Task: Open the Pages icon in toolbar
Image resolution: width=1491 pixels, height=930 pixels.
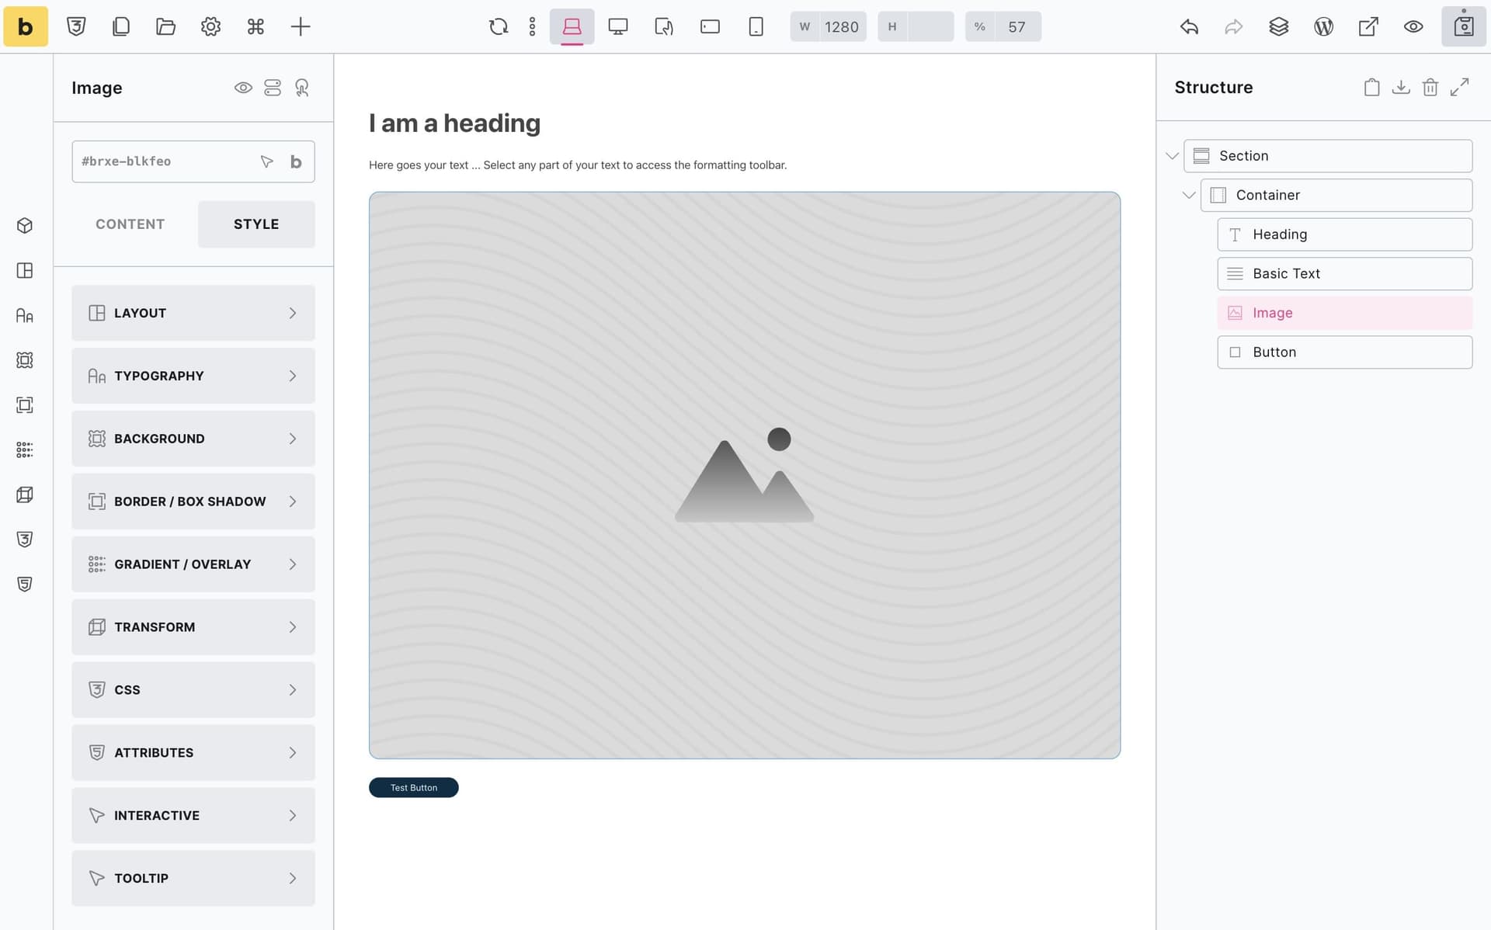Action: (x=121, y=26)
